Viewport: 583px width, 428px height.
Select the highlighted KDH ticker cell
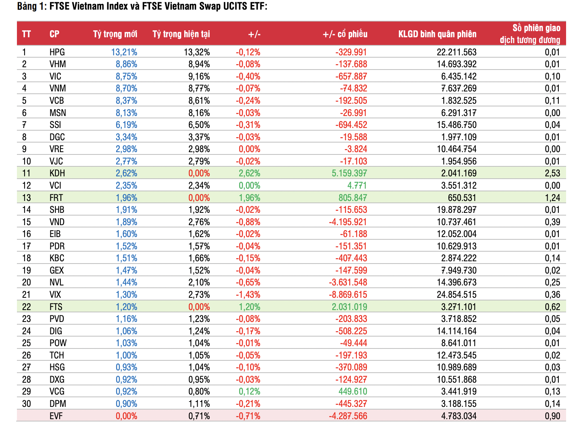(x=57, y=173)
